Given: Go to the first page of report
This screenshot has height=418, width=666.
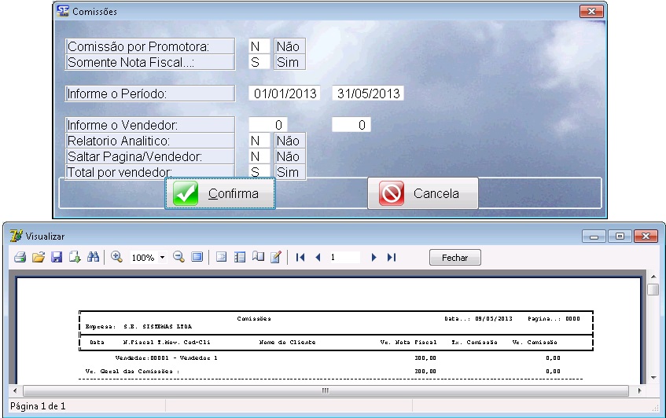Looking at the screenshot, I should point(300,257).
